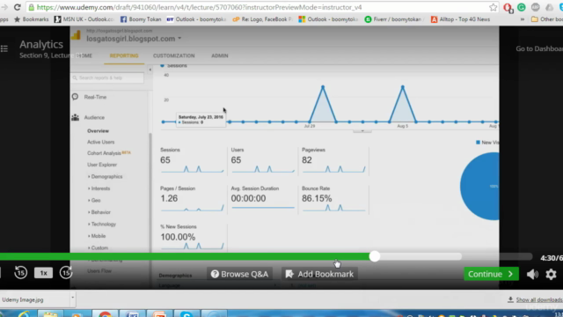Click the video progress bar handle
The image size is (563, 317).
(x=375, y=256)
